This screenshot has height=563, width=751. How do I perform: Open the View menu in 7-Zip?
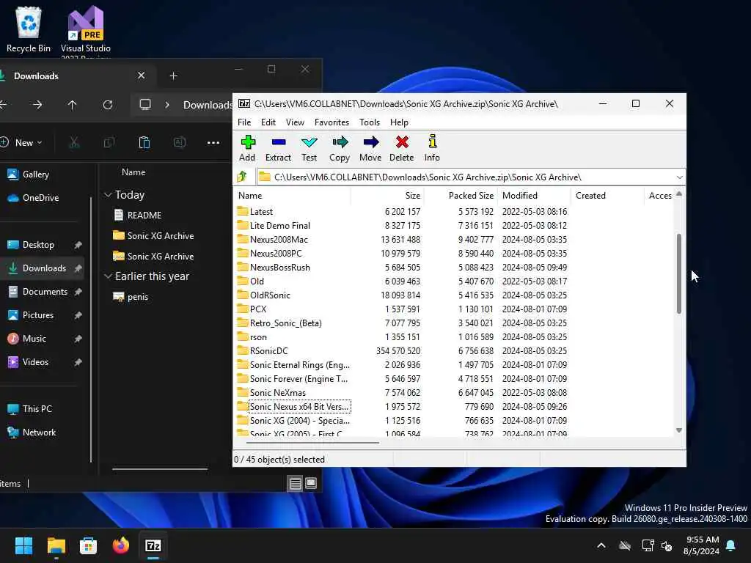295,122
